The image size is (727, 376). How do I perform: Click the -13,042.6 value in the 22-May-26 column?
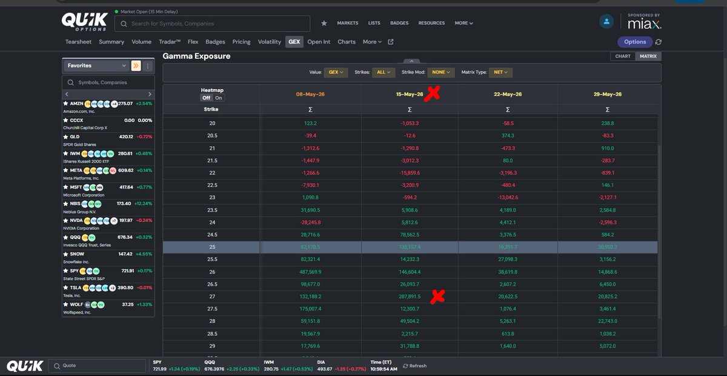(x=508, y=197)
